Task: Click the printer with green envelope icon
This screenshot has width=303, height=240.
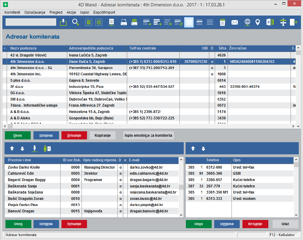Action: [x=134, y=22]
